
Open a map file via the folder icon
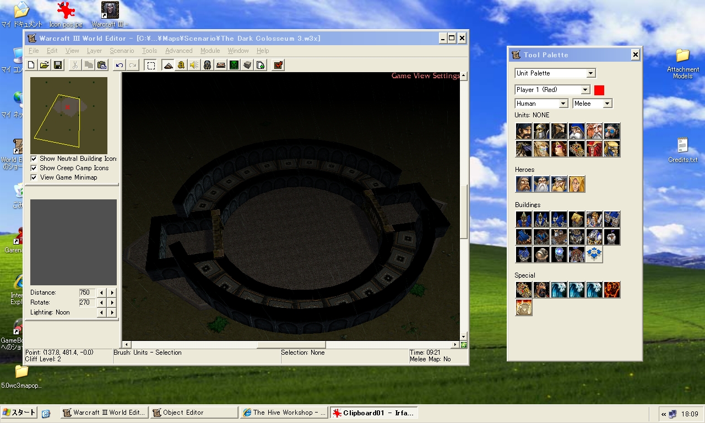[x=45, y=65]
